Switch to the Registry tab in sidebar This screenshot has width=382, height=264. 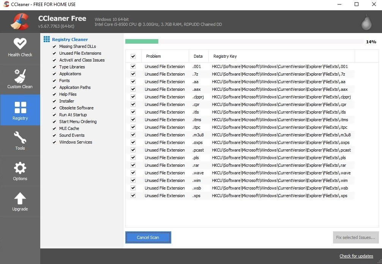(20, 110)
